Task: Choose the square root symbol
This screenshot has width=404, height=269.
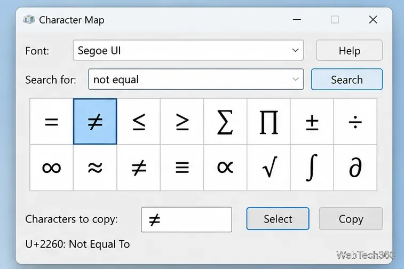Action: (269, 168)
